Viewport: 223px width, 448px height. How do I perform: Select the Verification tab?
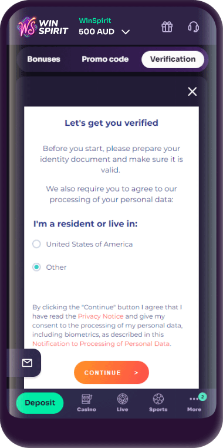coord(173,59)
